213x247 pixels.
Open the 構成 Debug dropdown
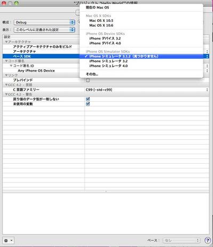point(44,22)
